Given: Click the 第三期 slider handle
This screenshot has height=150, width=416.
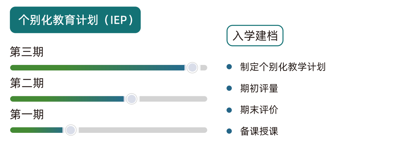Looking at the screenshot, I should click(x=192, y=68).
